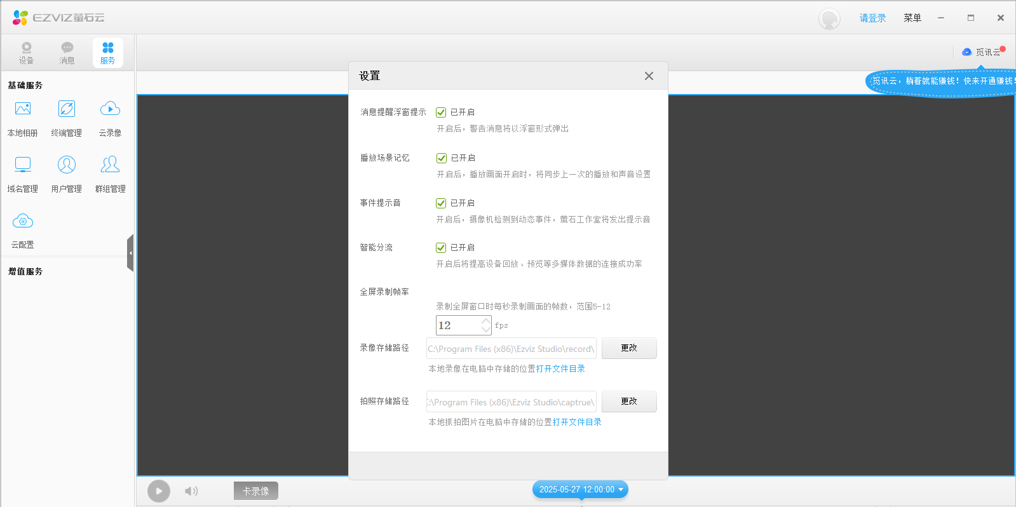Uncheck 消息提醒浮窗提示 checkbox
Image resolution: width=1016 pixels, height=507 pixels.
441,112
